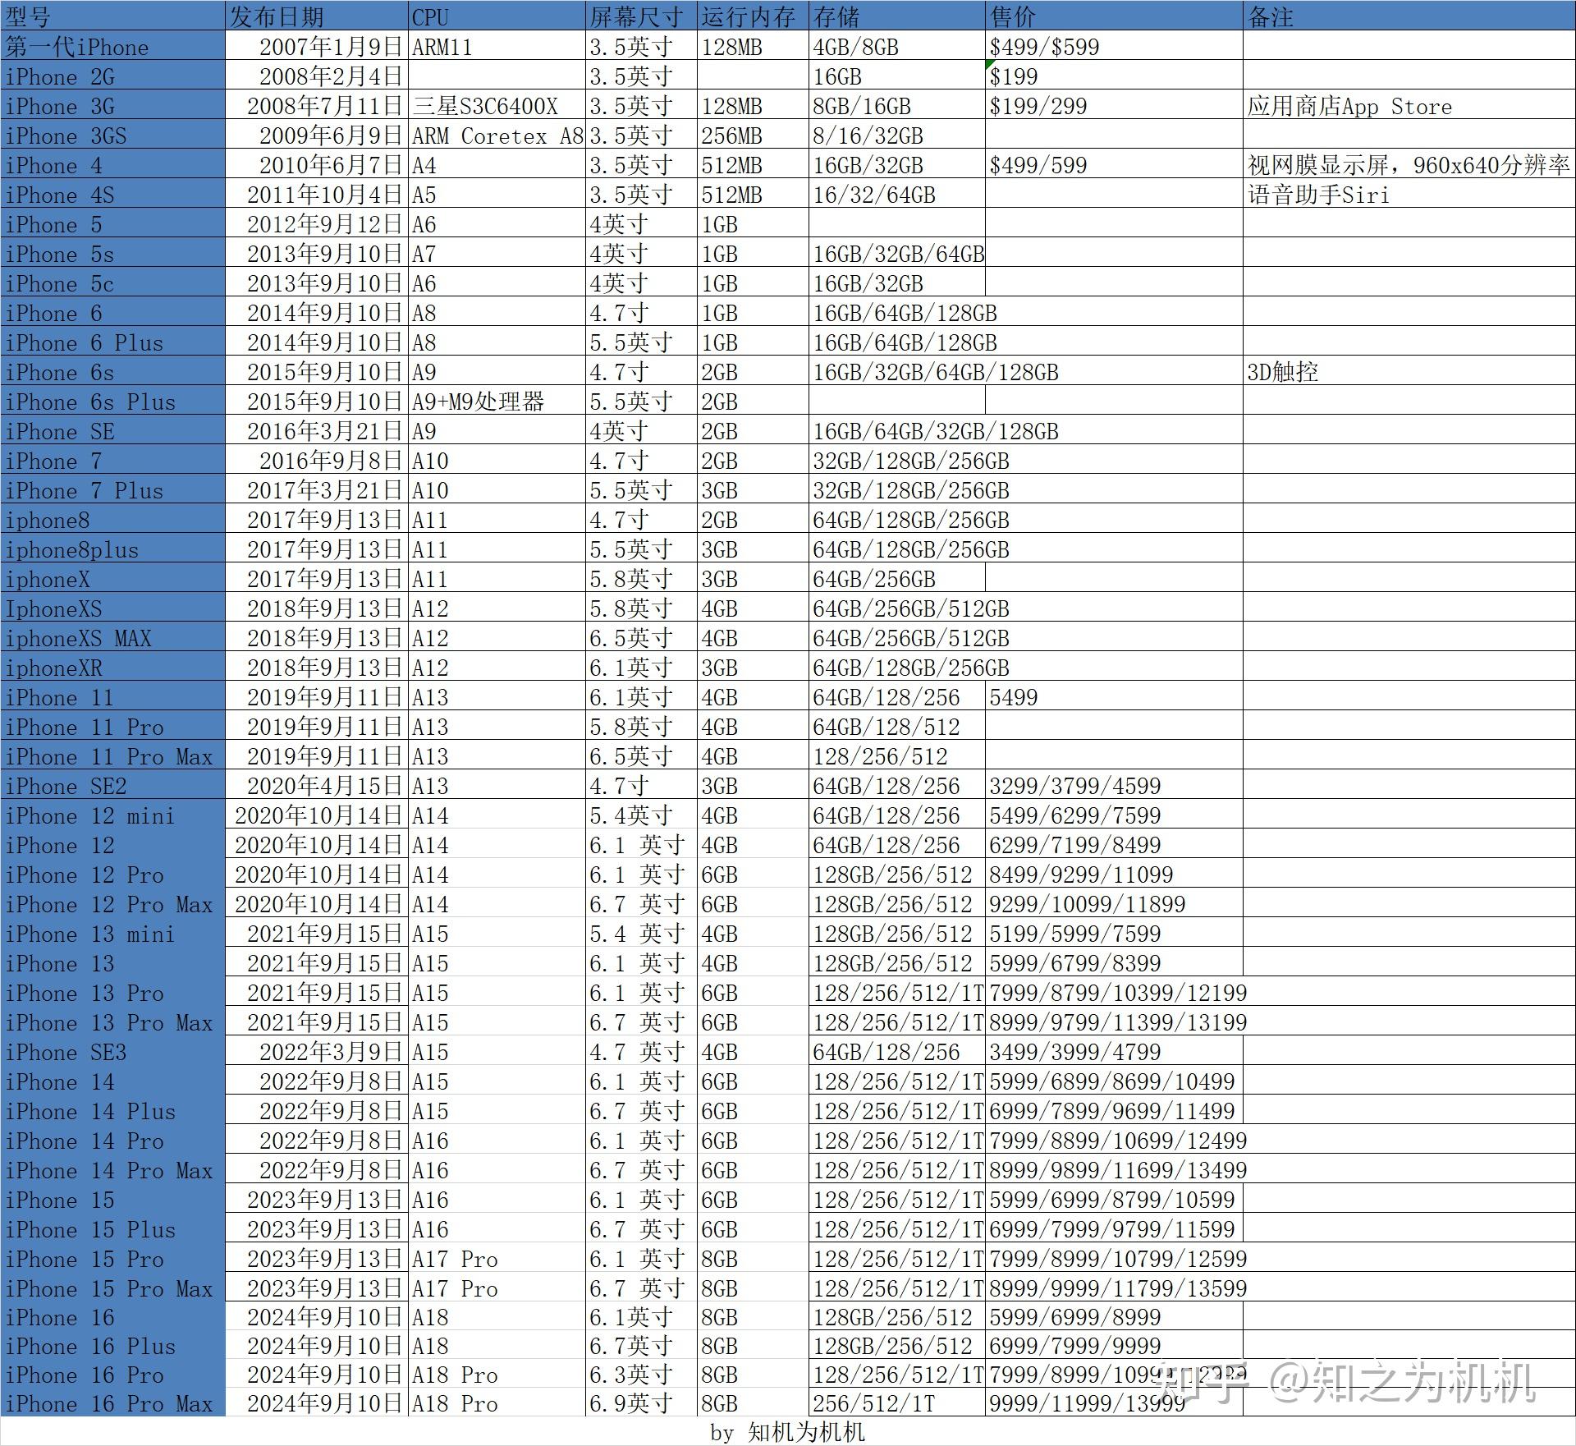Image resolution: width=1576 pixels, height=1446 pixels.
Task: Select the 语音助手Siri note cell
Action: (x=1409, y=195)
